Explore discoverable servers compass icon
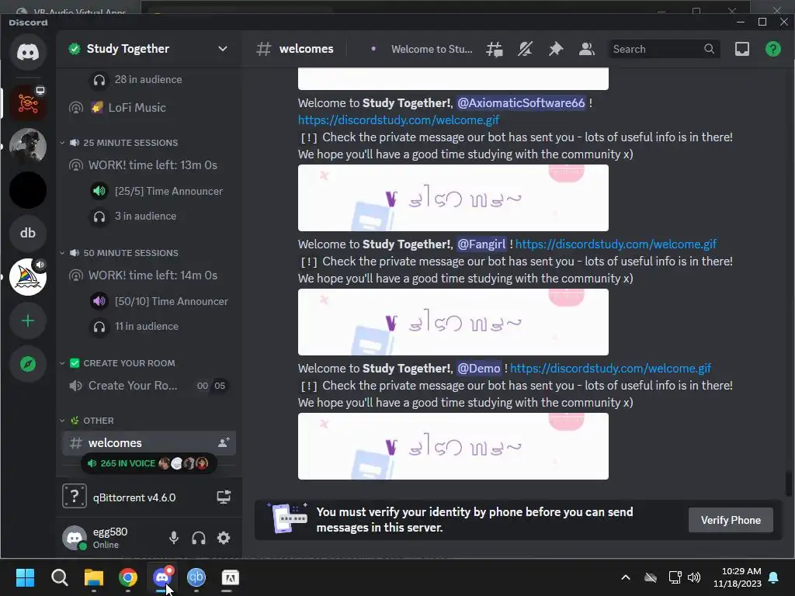The image size is (795, 596). pyautogui.click(x=28, y=364)
